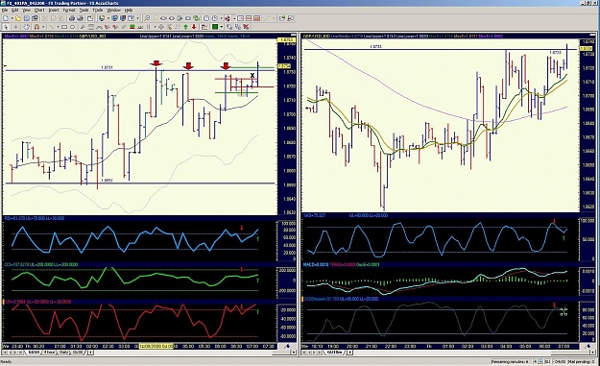Click the red X delete objects icon
The width and height of the screenshot is (600, 366).
tap(246, 27)
